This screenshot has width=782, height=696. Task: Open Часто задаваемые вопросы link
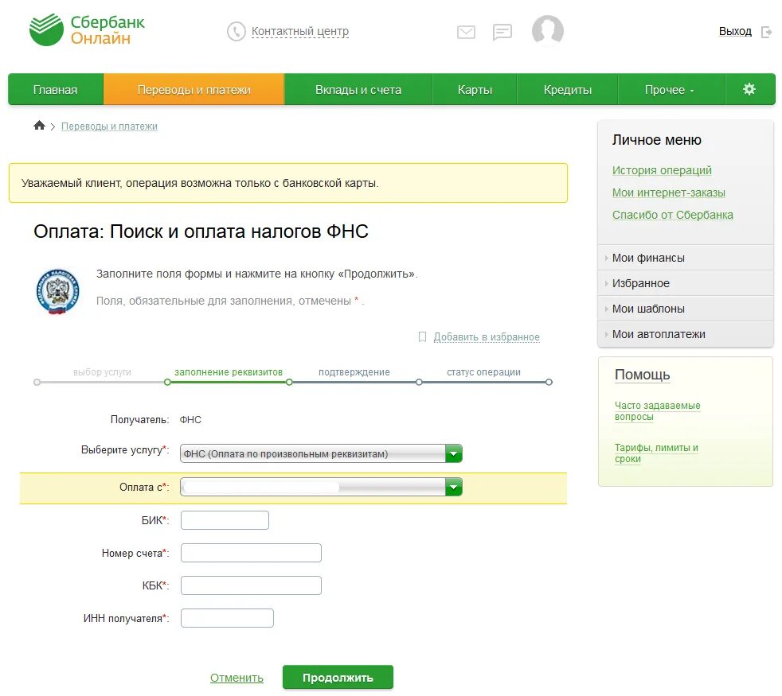(657, 411)
